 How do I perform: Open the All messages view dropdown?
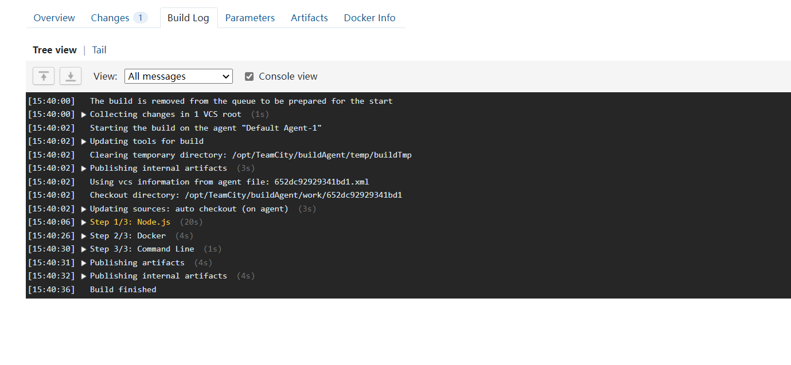178,76
